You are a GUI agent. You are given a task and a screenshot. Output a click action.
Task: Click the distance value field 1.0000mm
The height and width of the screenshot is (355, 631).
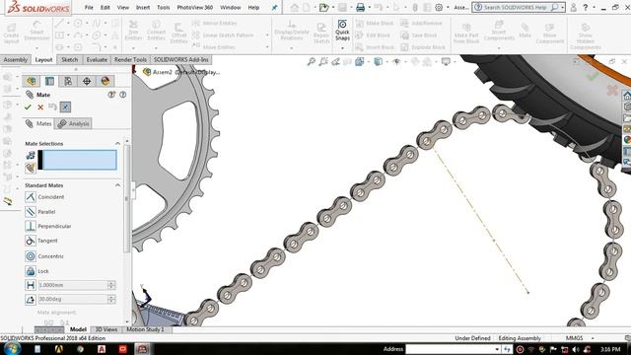pyautogui.click(x=73, y=285)
